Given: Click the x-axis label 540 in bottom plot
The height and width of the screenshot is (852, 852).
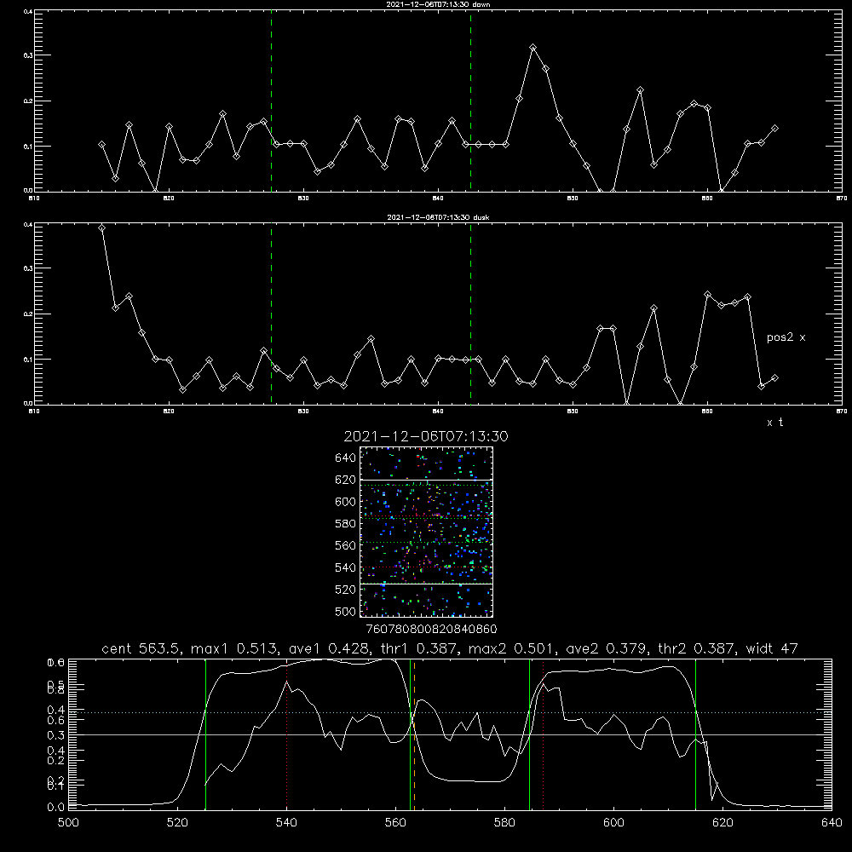Looking at the screenshot, I should tap(286, 823).
